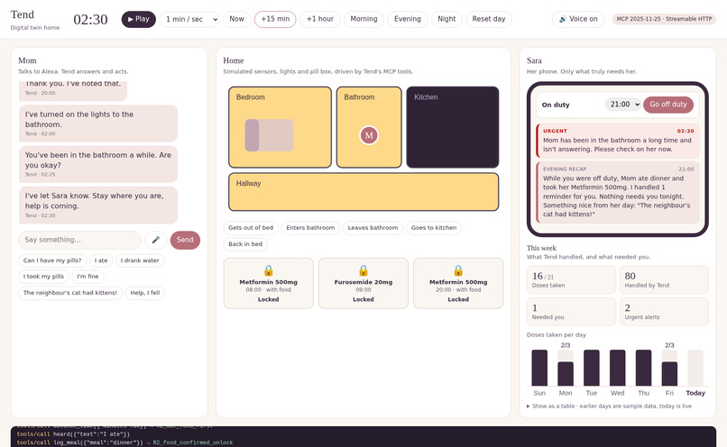
Task: Select the Bedroom room tile
Action: pos(280,127)
